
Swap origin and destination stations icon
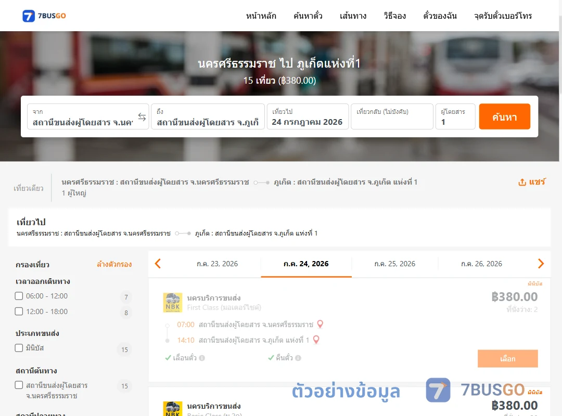tap(142, 117)
